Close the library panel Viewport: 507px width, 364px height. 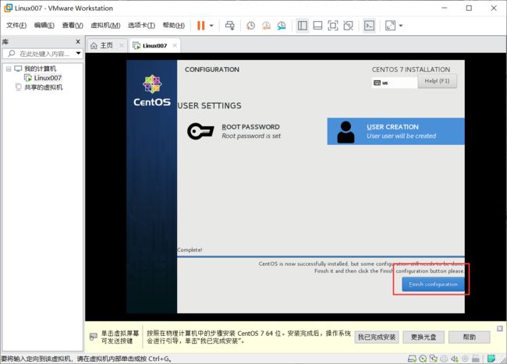78,41
